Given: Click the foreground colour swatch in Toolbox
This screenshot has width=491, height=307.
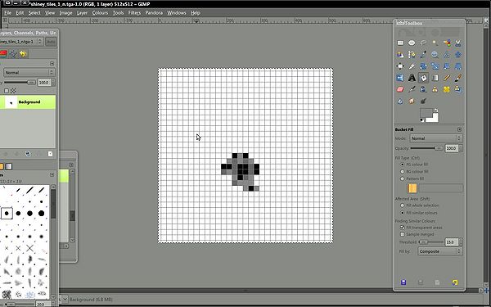Looking at the screenshot, I should click(x=426, y=114).
